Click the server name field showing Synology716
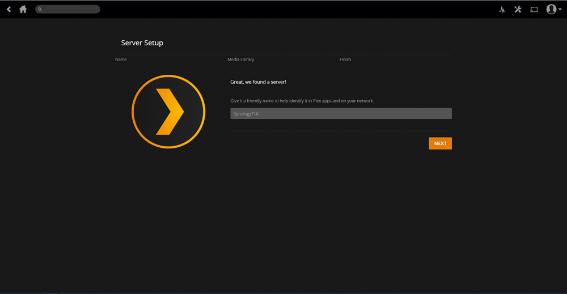This screenshot has width=567, height=294. click(x=341, y=113)
